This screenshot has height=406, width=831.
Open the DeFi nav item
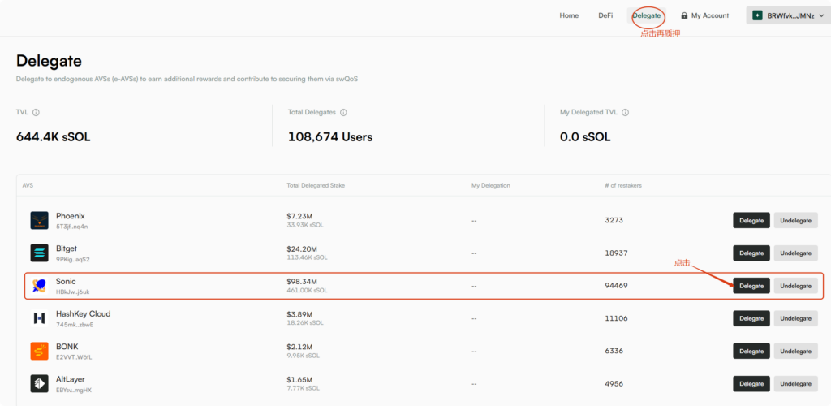[605, 15]
